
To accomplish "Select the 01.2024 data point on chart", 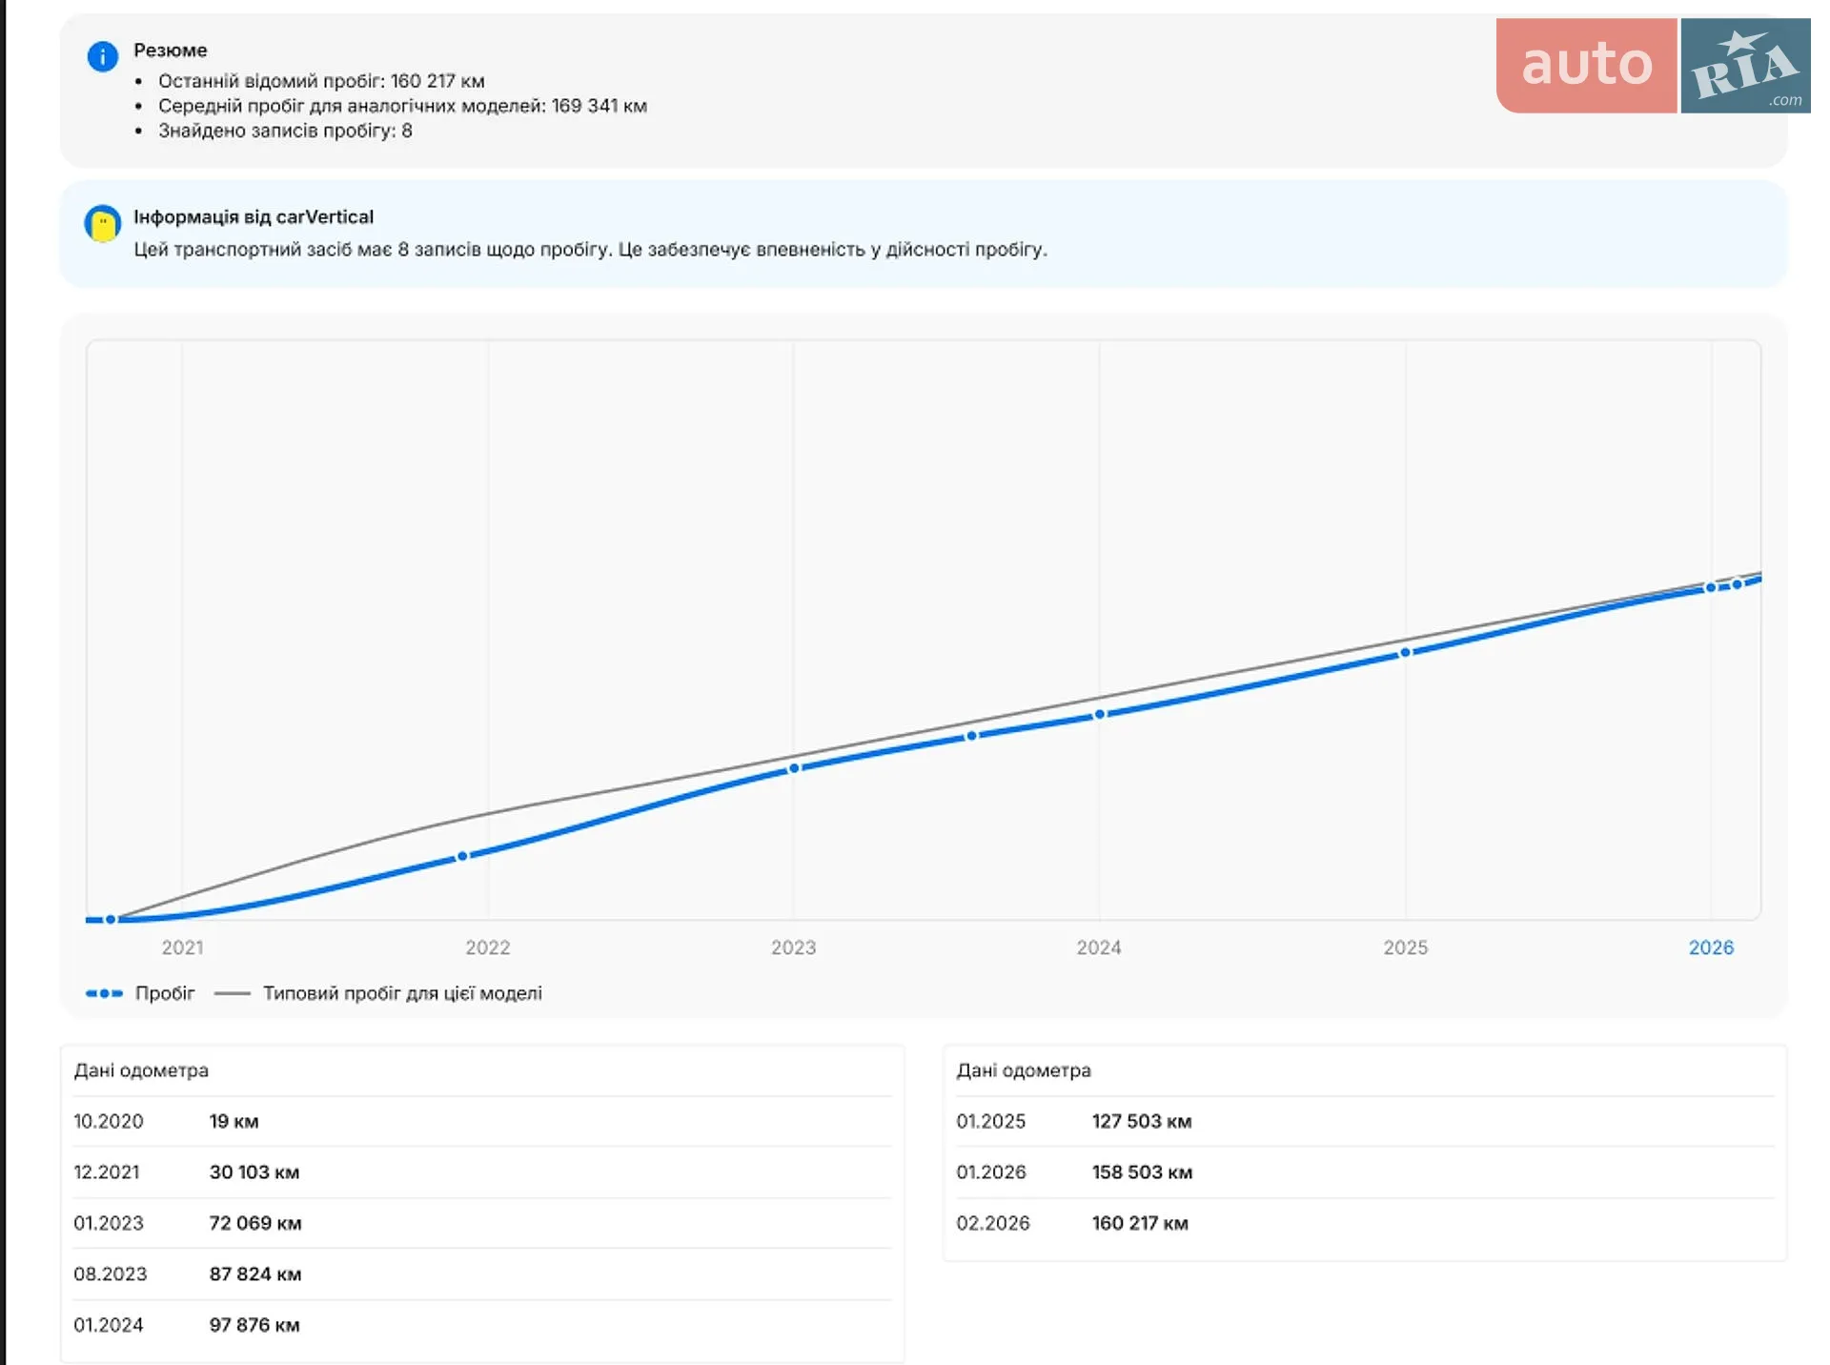I will [x=1100, y=714].
